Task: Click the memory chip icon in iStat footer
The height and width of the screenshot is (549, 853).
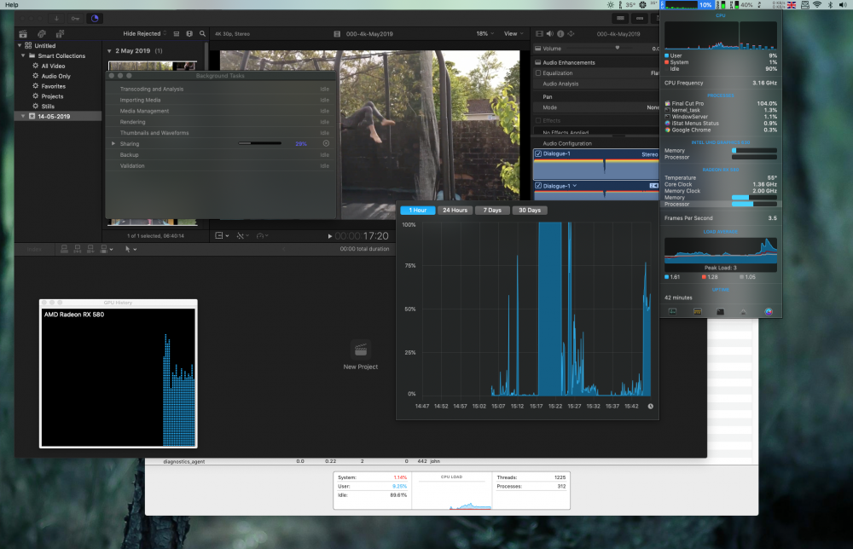Action: [698, 311]
